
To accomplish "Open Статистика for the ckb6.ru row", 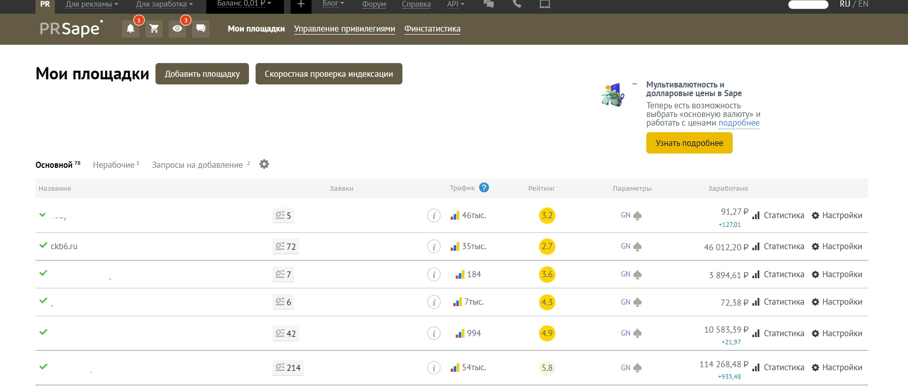I will coord(778,247).
